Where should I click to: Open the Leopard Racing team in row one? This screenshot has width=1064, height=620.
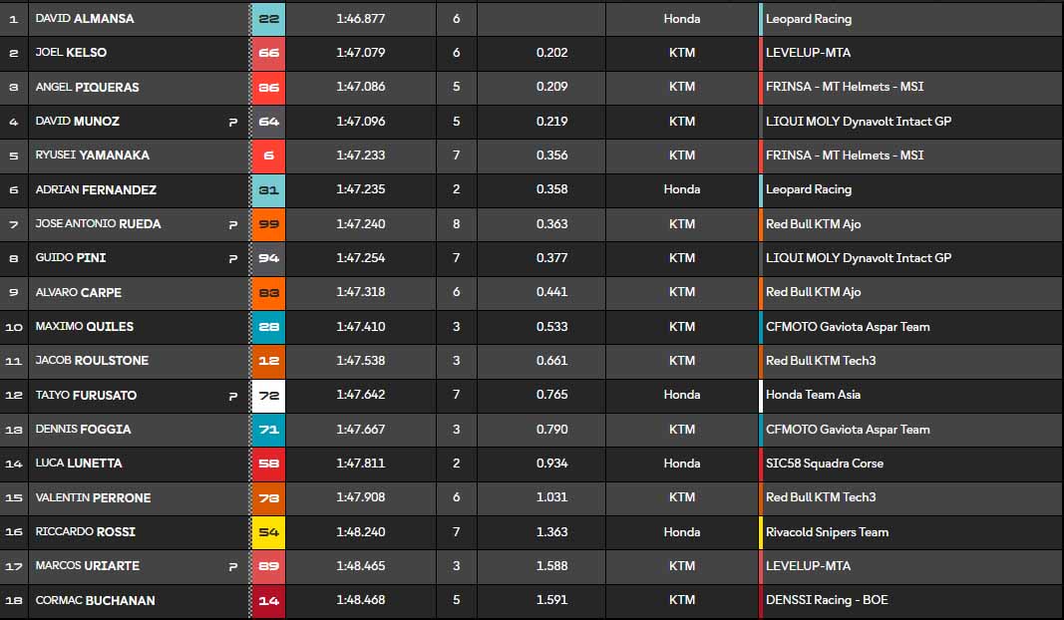click(x=808, y=19)
